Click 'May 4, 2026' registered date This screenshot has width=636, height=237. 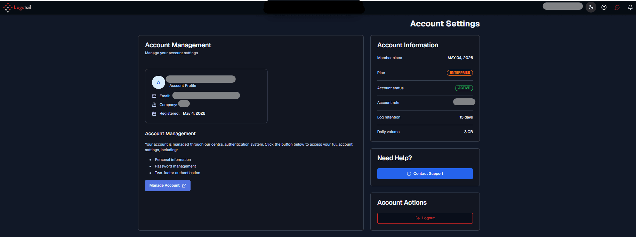(194, 114)
